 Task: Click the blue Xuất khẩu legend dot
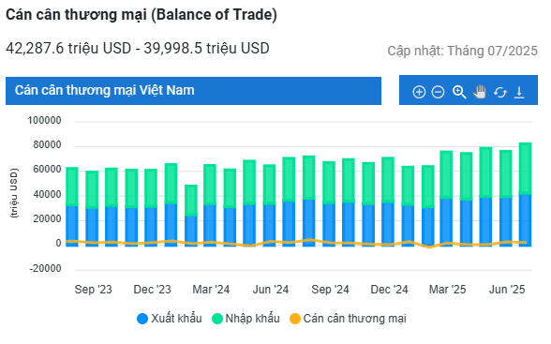[142, 319]
